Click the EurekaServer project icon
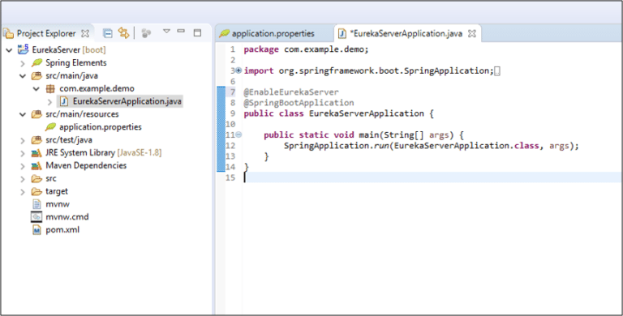This screenshot has height=316, width=623. (23, 49)
